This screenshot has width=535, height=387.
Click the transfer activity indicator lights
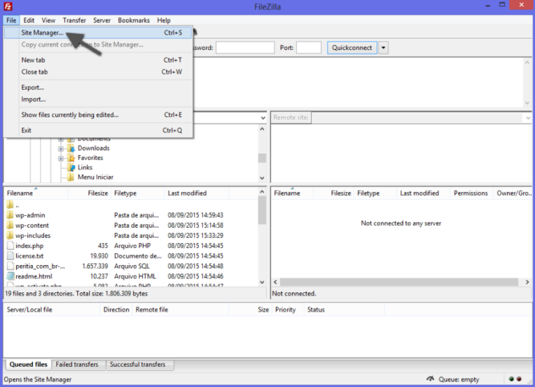[x=514, y=379]
